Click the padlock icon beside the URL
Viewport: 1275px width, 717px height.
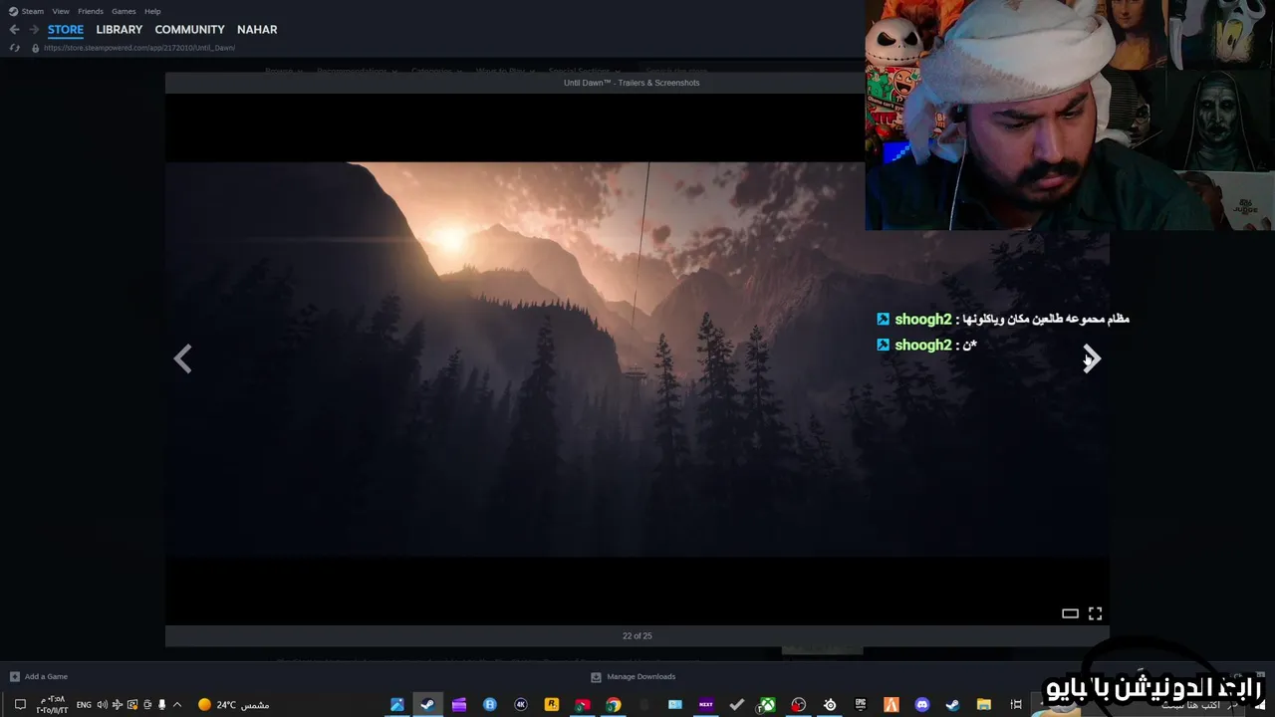[36, 48]
